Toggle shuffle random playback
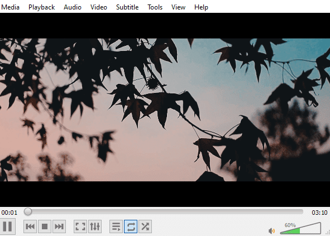330x236 pixels. click(x=145, y=226)
